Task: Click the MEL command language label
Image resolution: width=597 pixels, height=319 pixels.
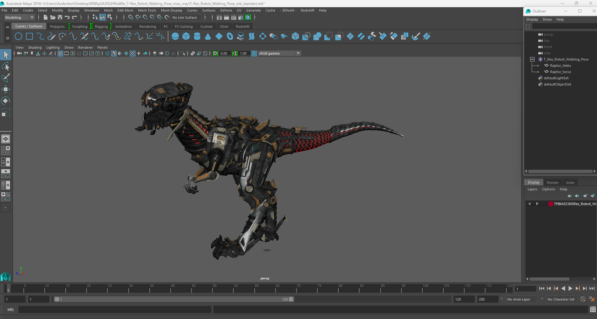Action: coord(11,310)
